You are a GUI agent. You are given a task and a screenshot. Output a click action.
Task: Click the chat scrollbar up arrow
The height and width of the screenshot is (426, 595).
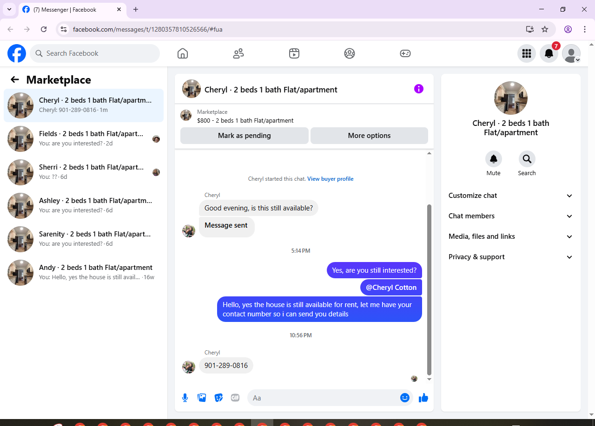coord(430,153)
